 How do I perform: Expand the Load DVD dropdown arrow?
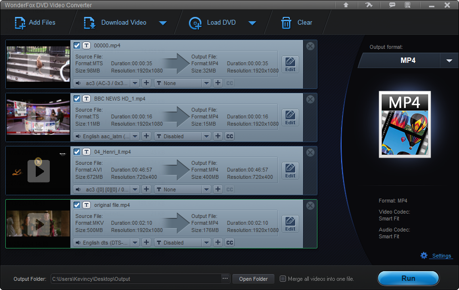pos(252,23)
